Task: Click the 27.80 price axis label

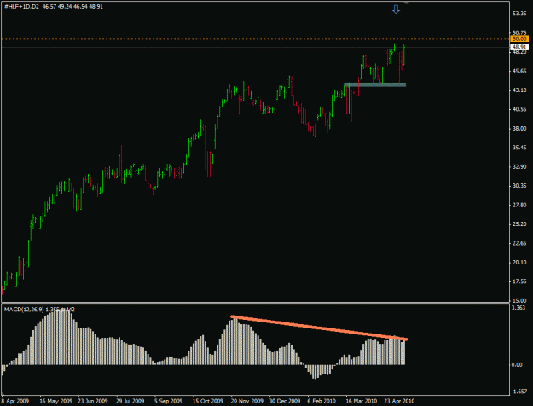Action: click(519, 205)
